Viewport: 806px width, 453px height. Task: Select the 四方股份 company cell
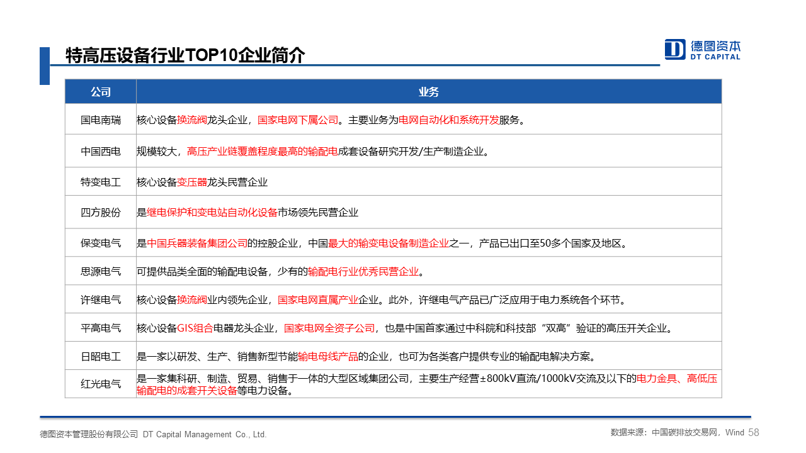coord(101,212)
